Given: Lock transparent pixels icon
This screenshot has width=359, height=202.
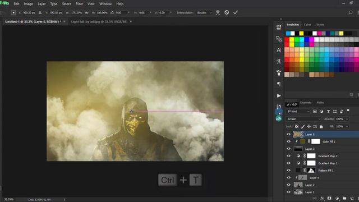Looking at the screenshot, I should 297,126.
